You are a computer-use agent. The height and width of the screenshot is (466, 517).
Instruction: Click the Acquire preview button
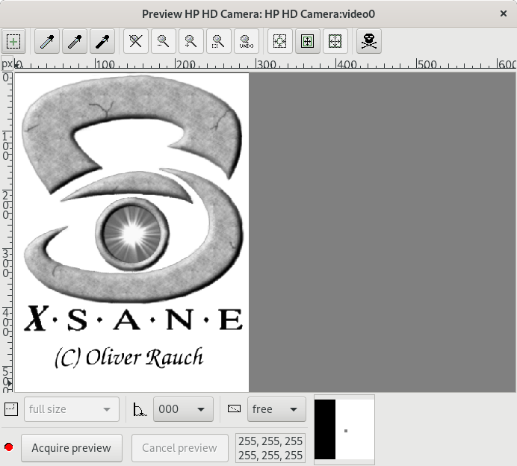coord(72,448)
